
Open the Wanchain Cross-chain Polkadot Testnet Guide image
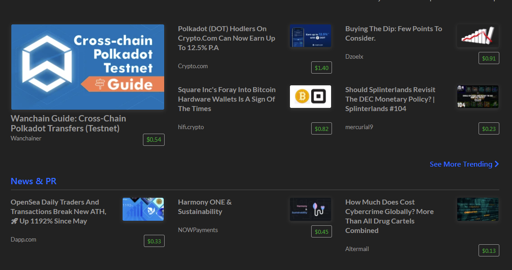(87, 67)
